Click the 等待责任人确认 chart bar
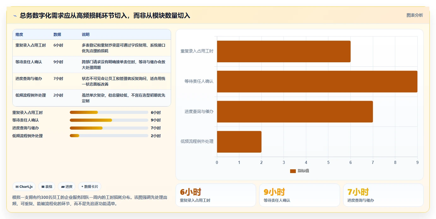Image resolution: width=436 pixels, height=219 pixels. 317,81
